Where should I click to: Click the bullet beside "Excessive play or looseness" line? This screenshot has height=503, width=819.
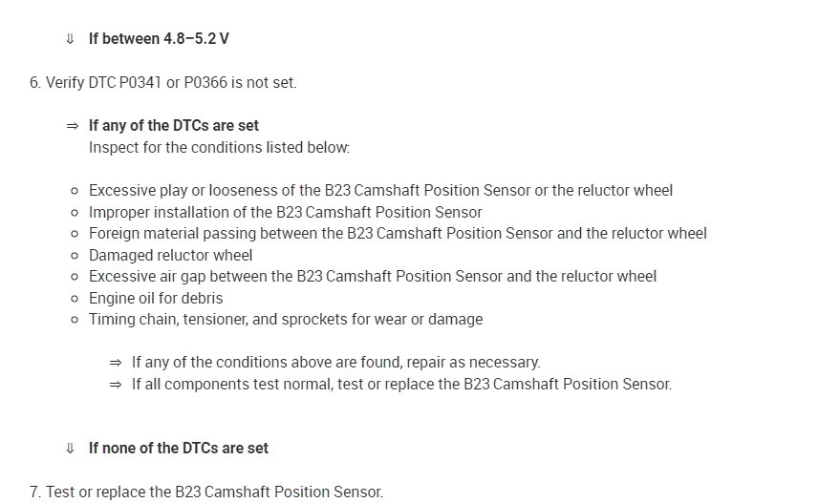[x=75, y=191]
